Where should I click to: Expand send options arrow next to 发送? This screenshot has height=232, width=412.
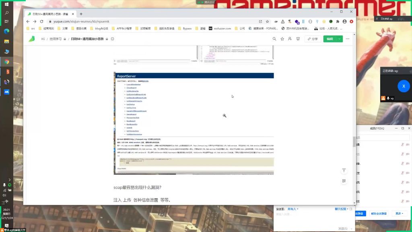click(x=352, y=229)
